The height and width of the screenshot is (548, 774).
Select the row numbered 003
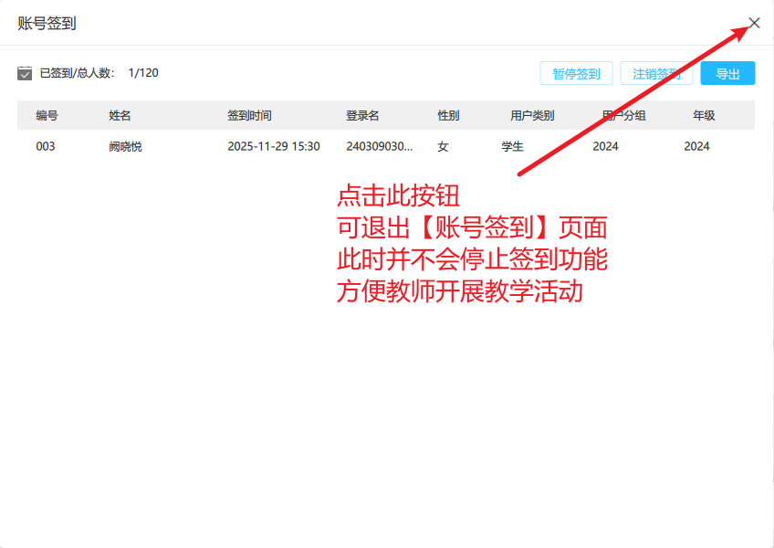(46, 146)
